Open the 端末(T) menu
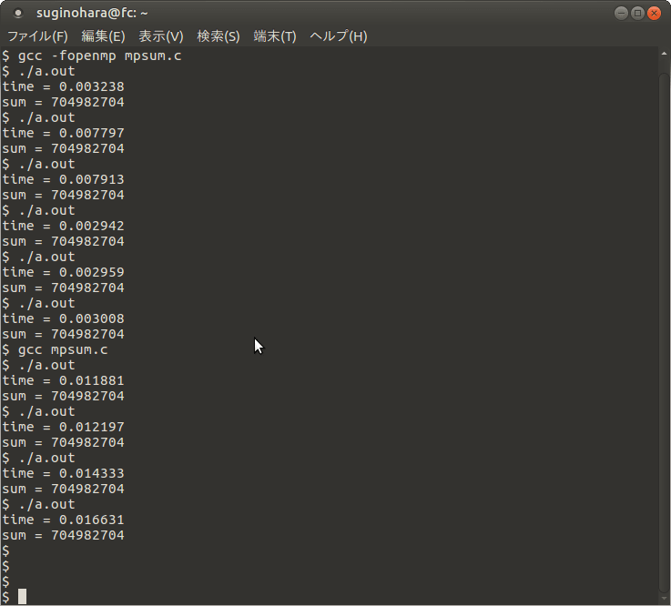The width and height of the screenshot is (671, 606). click(275, 36)
